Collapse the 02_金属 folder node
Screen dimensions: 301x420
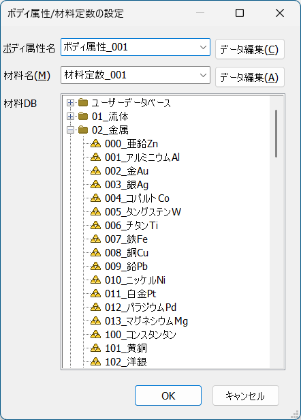click(70, 130)
